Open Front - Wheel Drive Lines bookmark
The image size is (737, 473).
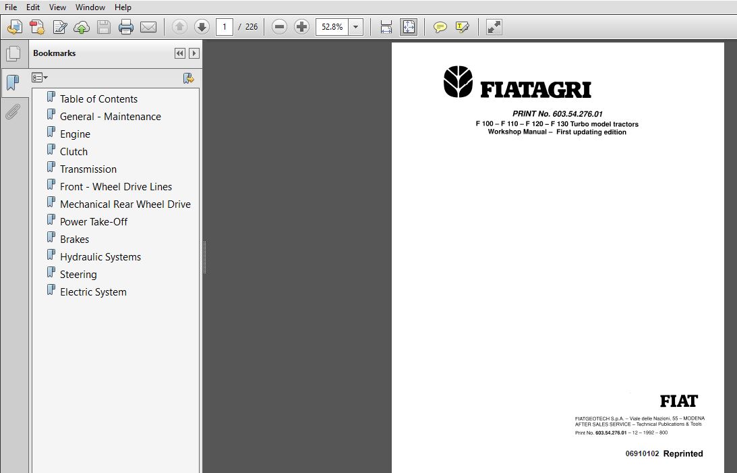pyautogui.click(x=116, y=187)
